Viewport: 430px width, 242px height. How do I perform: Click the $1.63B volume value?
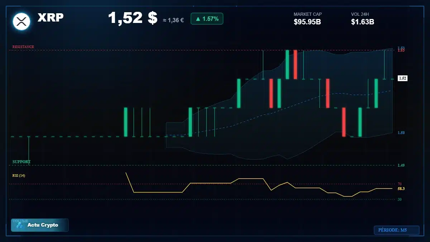(363, 22)
